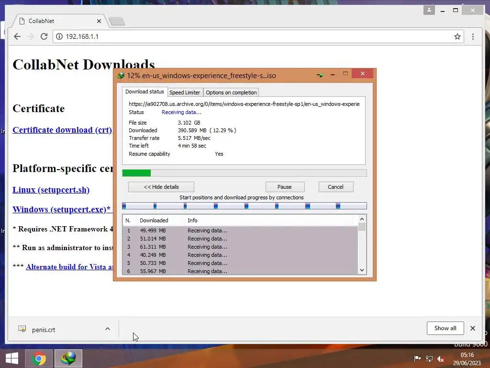Click the green download progress bar
The height and width of the screenshot is (368, 490).
click(245, 173)
